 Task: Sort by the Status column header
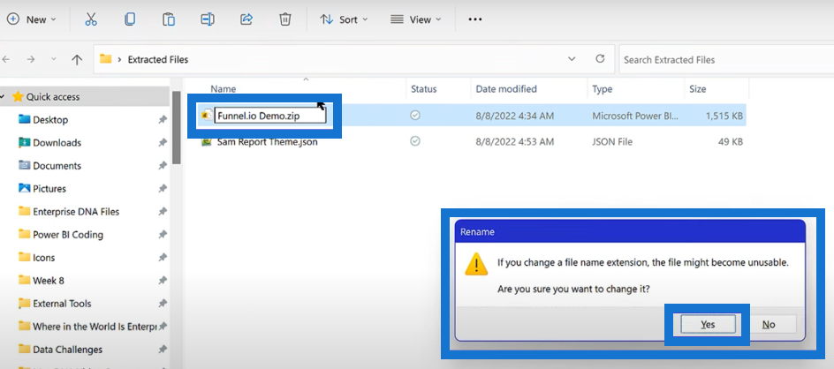pyautogui.click(x=423, y=89)
